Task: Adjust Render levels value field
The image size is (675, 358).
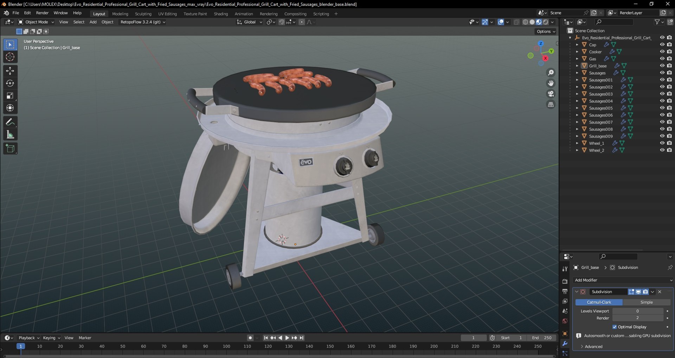Action: pos(637,318)
